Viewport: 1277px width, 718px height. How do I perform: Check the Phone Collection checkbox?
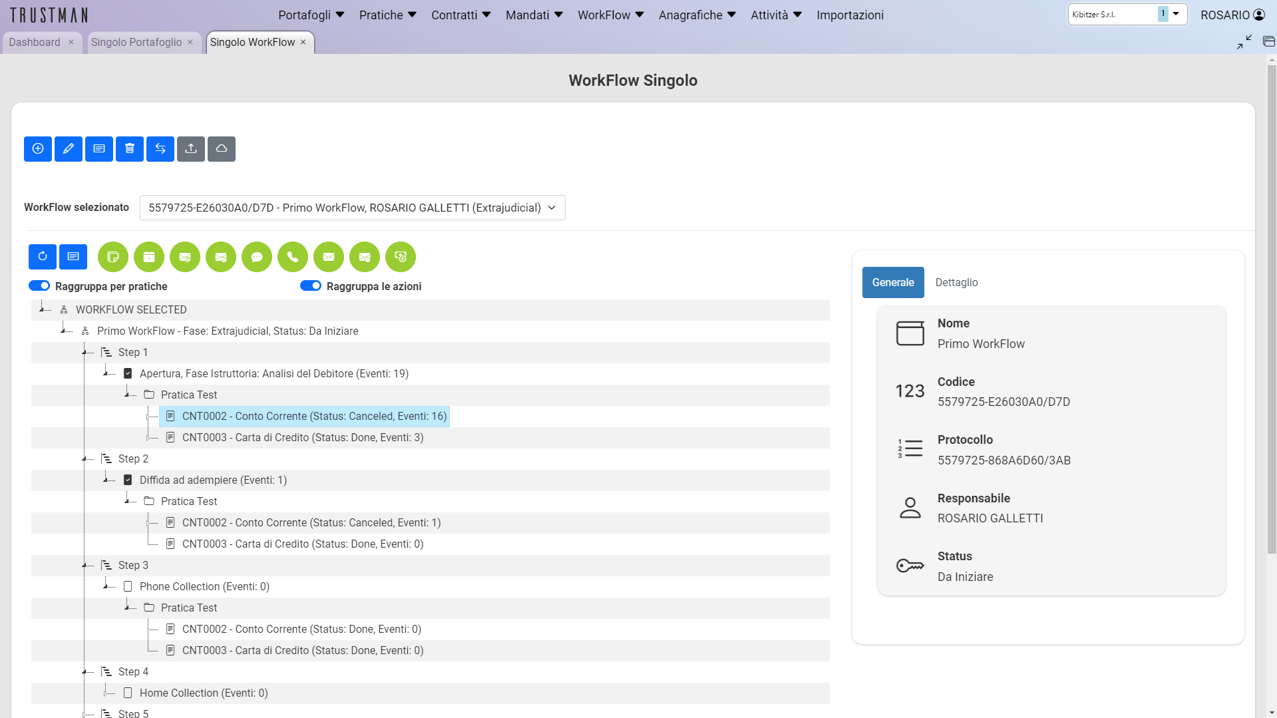[x=128, y=587]
